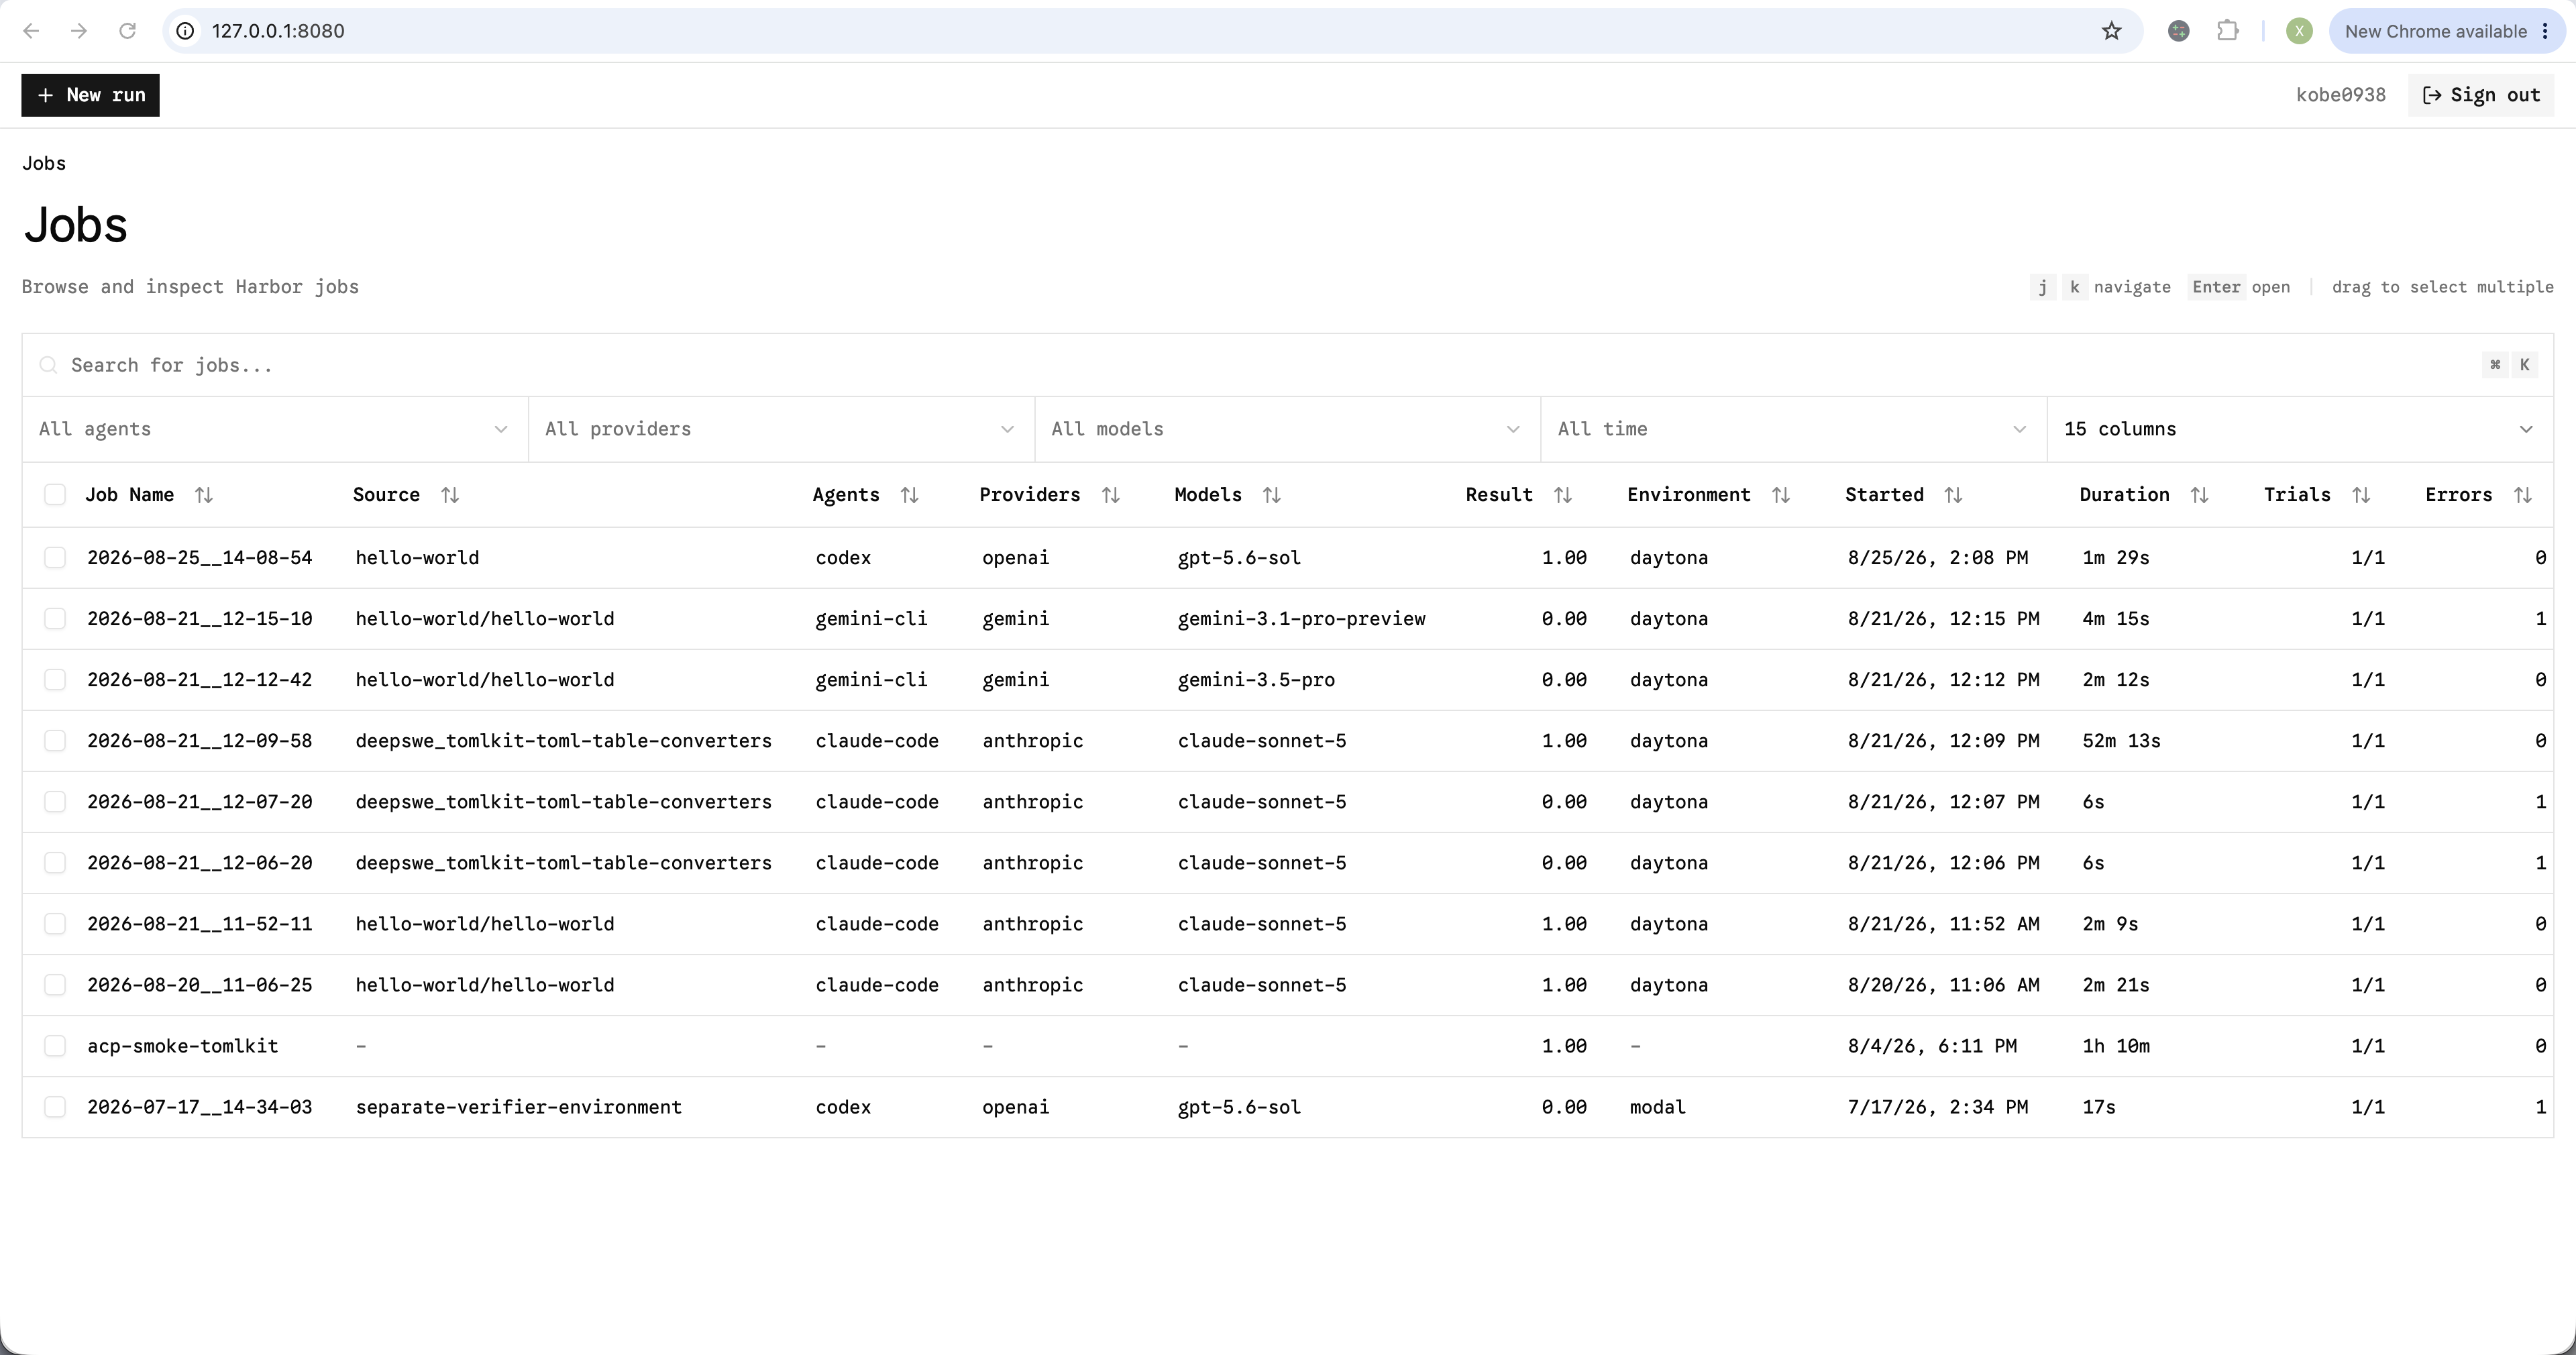Sort by Source column arrows
The height and width of the screenshot is (1355, 2576).
pyautogui.click(x=450, y=495)
